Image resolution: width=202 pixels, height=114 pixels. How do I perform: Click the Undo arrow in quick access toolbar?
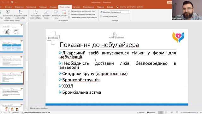point(3,2)
